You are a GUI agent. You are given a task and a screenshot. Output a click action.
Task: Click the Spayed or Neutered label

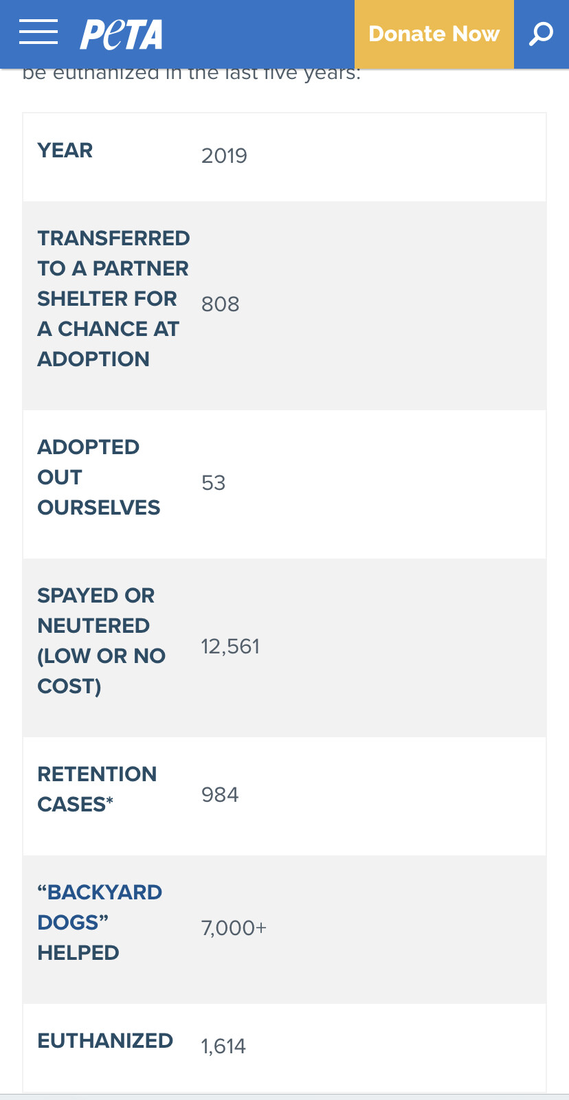pyautogui.click(x=101, y=640)
